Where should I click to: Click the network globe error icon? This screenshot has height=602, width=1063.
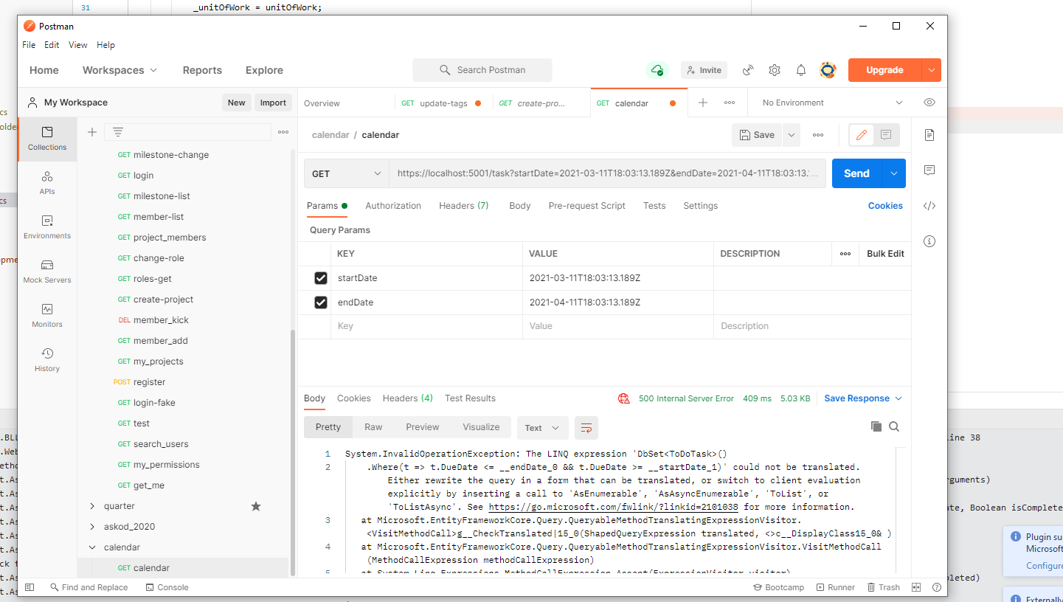point(624,398)
